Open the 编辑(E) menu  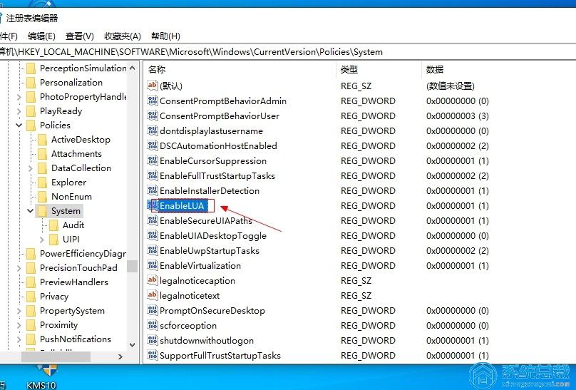(41, 36)
